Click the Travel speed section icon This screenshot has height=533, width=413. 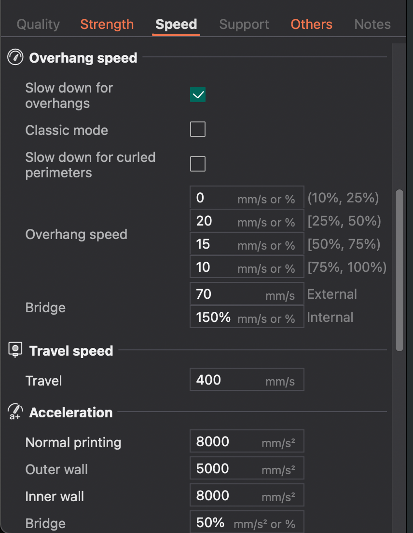coord(15,350)
